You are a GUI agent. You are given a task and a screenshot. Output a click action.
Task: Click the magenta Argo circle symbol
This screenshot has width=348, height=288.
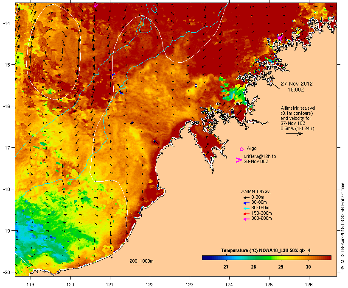242,149
